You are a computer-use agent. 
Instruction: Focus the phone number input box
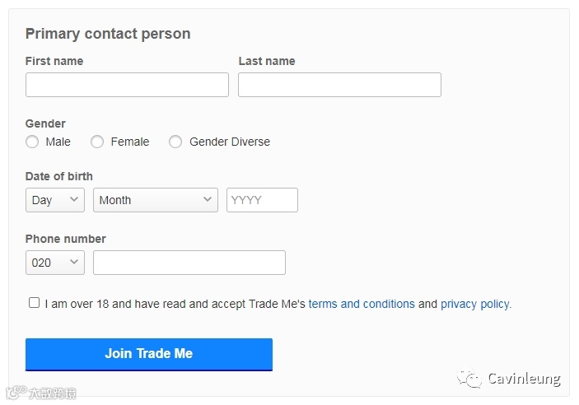pos(189,263)
